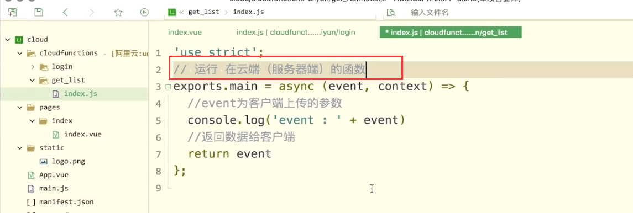Click the pages folder icon
This screenshot has height=213, width=633.
[x=30, y=107]
